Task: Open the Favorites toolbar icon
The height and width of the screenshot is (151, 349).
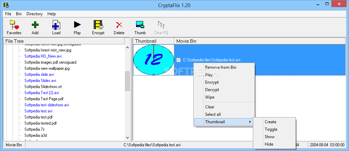Action: (14, 24)
